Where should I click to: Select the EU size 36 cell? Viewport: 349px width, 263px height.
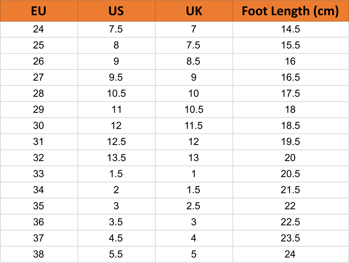coord(38,222)
